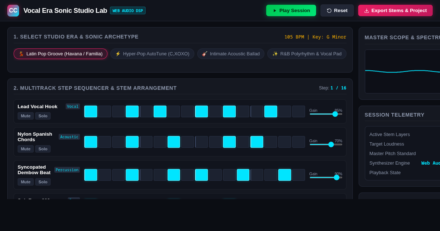Solo the Lead Vocal Hook track
The height and width of the screenshot is (231, 440).
point(43,116)
